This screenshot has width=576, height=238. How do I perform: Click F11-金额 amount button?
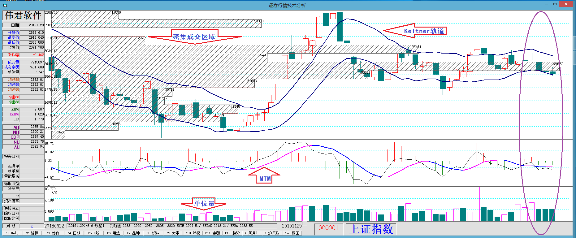pyautogui.click(x=212, y=233)
